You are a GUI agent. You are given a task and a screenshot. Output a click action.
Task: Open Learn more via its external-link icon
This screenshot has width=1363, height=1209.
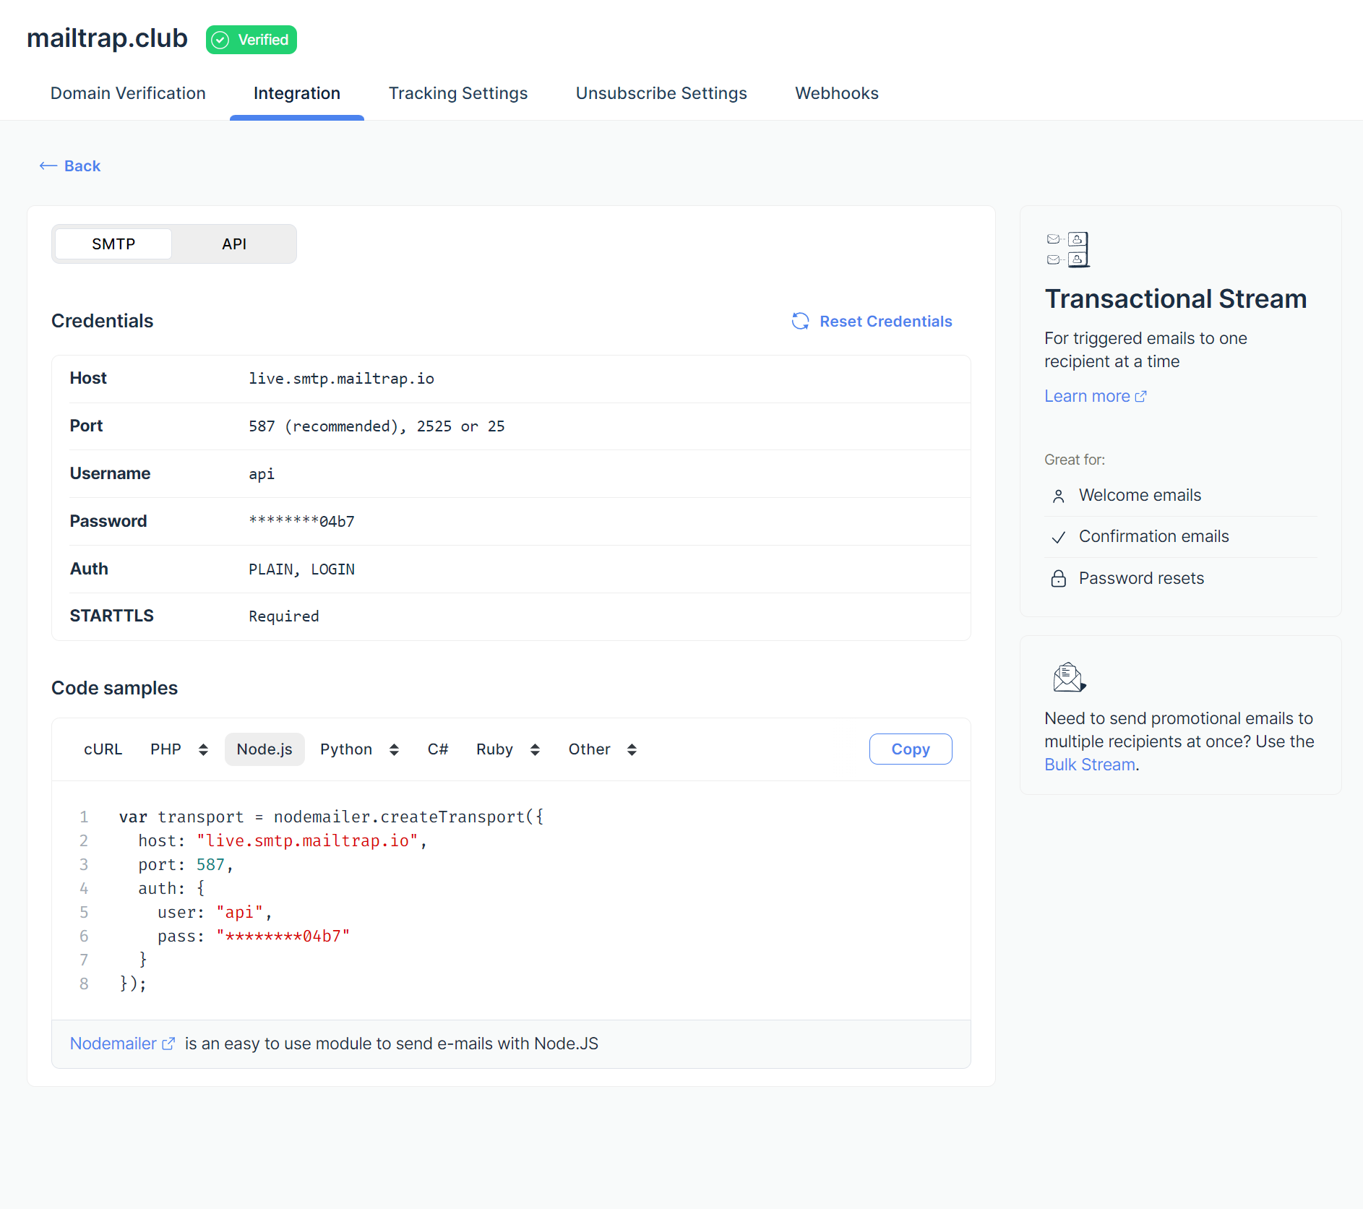pos(1141,395)
